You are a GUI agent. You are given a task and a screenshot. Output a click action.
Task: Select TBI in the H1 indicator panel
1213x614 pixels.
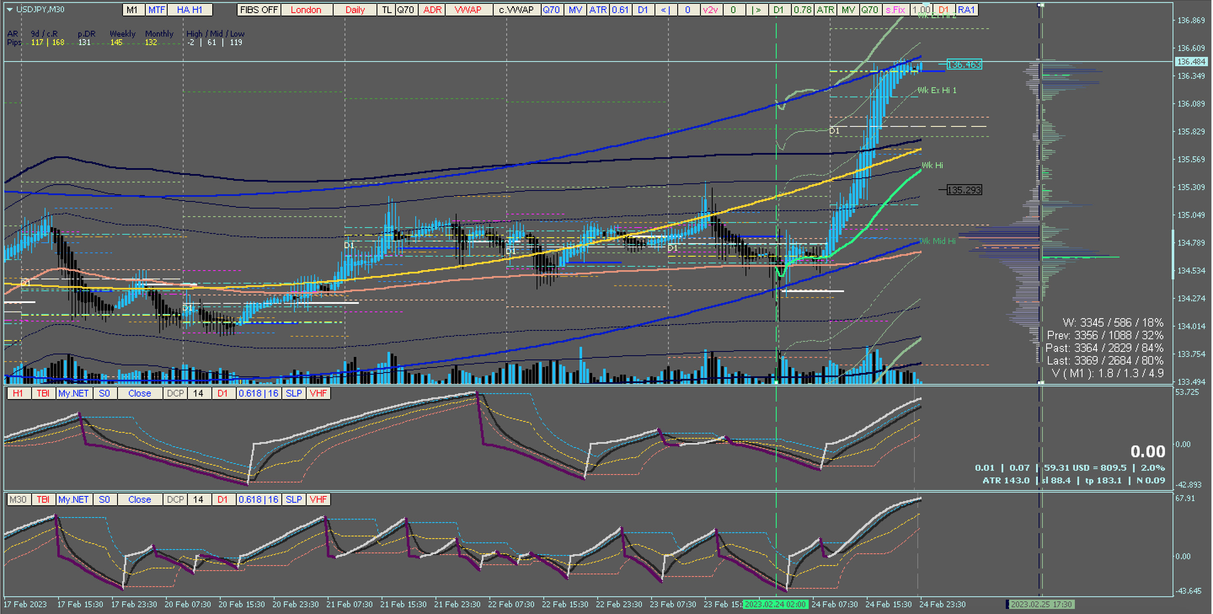point(43,394)
